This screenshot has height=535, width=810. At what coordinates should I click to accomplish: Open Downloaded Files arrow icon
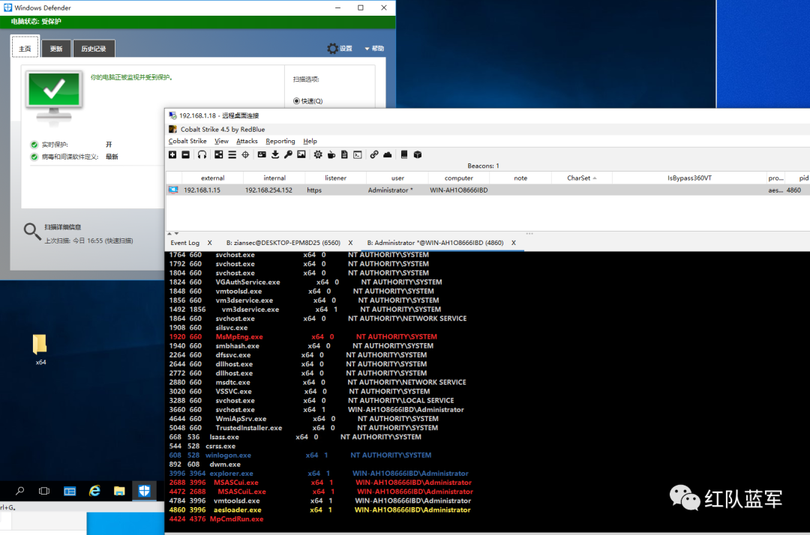275,155
